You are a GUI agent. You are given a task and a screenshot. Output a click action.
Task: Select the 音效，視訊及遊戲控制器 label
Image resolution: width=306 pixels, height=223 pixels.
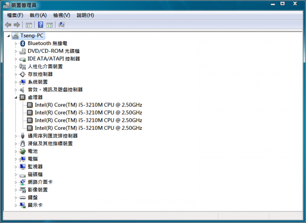[55, 90]
